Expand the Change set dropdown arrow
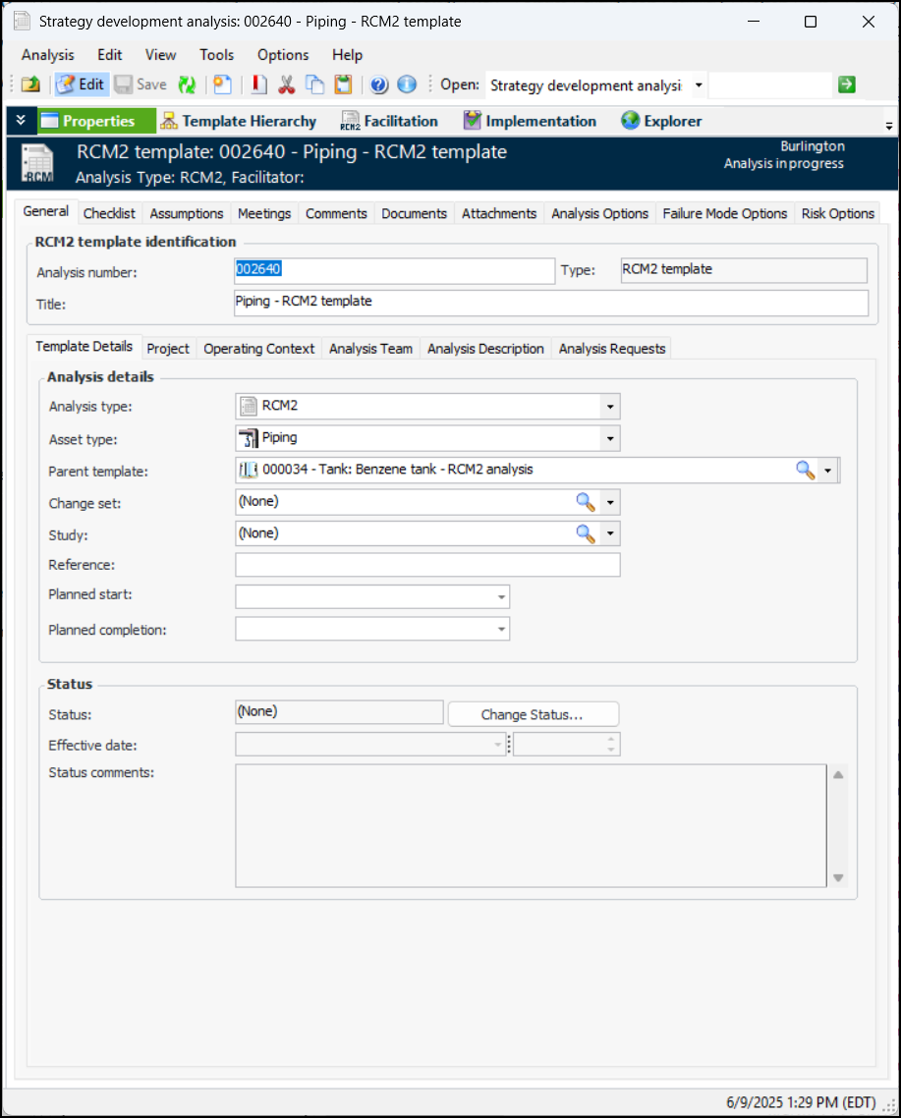This screenshot has height=1118, width=901. [610, 503]
